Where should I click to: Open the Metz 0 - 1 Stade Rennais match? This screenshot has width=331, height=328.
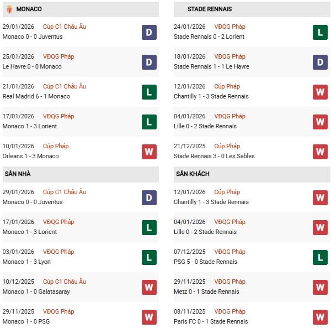[x=206, y=291]
